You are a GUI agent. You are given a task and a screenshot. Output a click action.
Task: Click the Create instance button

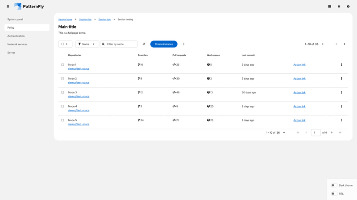(x=164, y=44)
